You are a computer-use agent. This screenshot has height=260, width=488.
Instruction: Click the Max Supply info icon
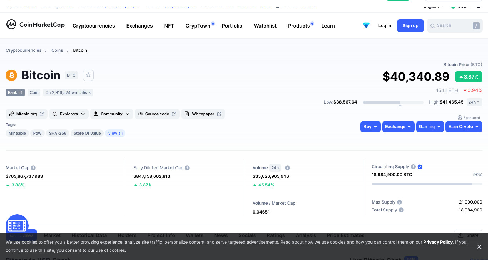[399, 202]
